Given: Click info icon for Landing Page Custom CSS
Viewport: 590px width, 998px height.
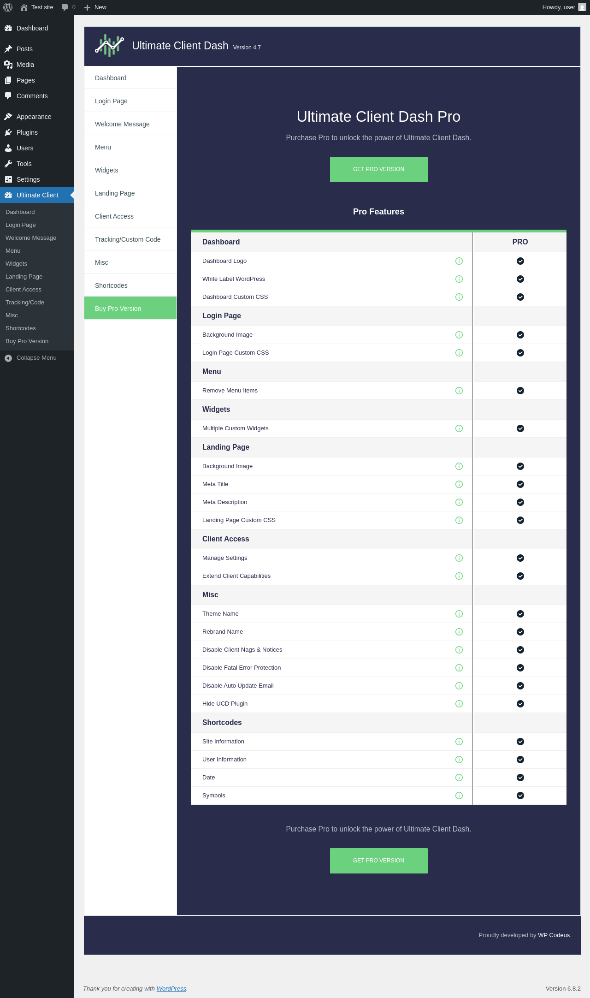Looking at the screenshot, I should coord(459,520).
